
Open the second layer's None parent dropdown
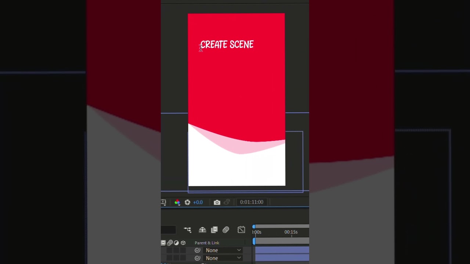[223, 258]
